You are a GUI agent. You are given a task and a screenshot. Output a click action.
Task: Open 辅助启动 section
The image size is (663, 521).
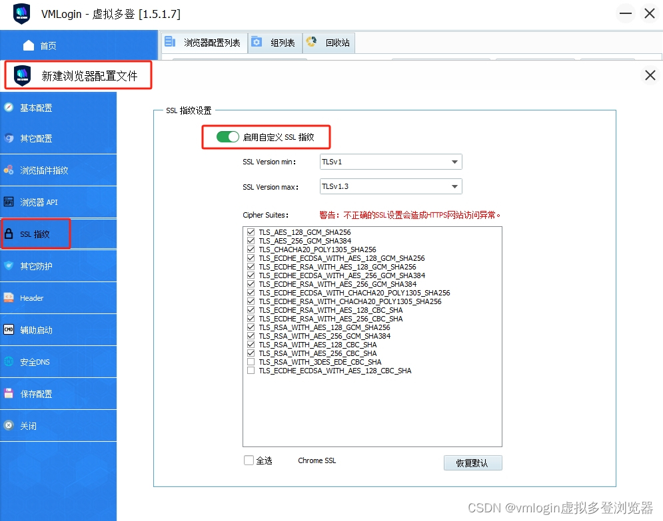click(59, 330)
